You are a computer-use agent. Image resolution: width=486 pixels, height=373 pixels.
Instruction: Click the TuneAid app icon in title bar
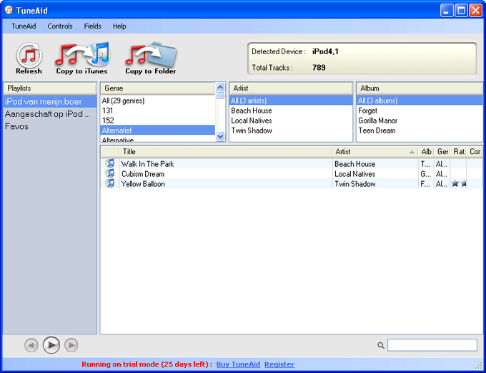click(9, 10)
